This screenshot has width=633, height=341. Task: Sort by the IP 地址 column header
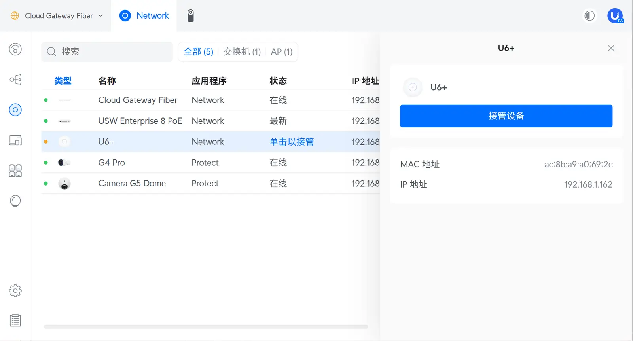click(x=365, y=81)
